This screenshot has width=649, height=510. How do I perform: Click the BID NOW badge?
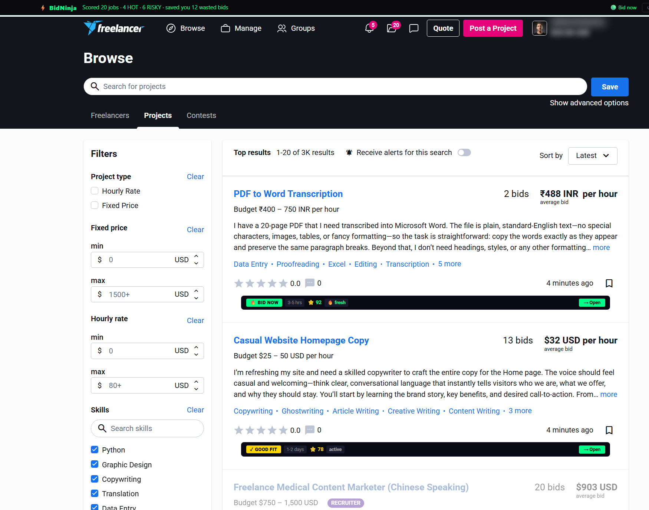pos(264,303)
